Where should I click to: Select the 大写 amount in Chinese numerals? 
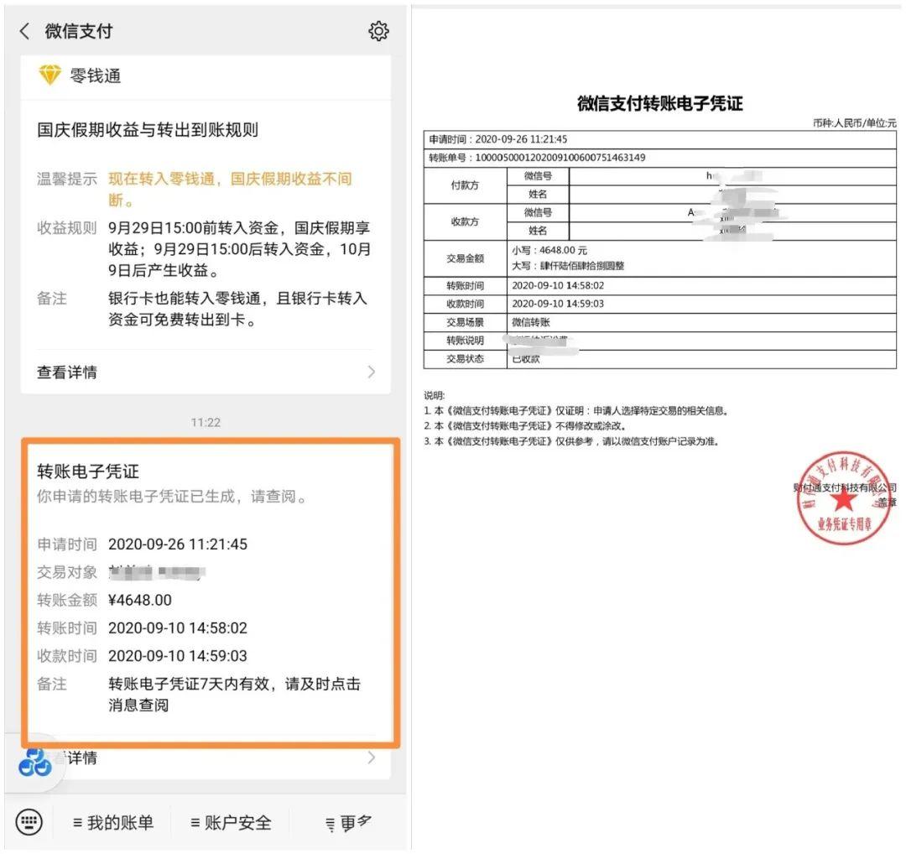coord(568,266)
